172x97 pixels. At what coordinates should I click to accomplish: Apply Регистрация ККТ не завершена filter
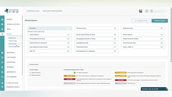[96, 51]
